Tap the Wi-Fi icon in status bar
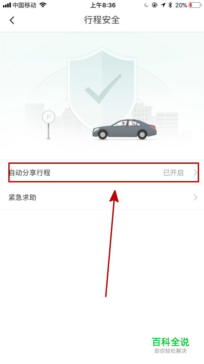 click(x=43, y=5)
